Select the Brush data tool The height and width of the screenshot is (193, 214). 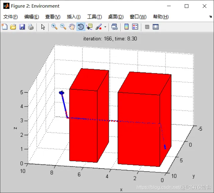(x=98, y=27)
